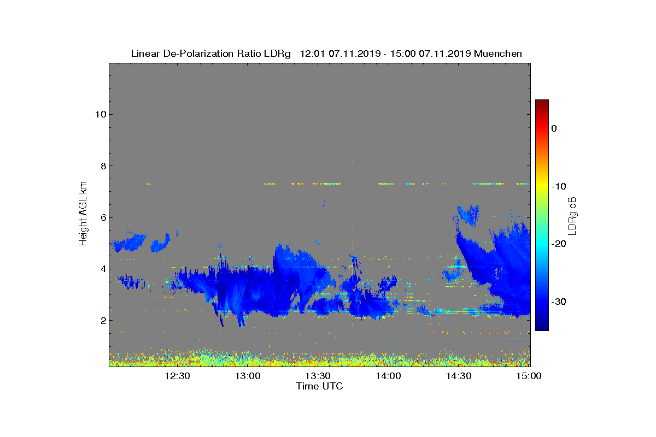Click the 14:30 time tick label
The height and width of the screenshot is (437, 656).
tap(458, 376)
